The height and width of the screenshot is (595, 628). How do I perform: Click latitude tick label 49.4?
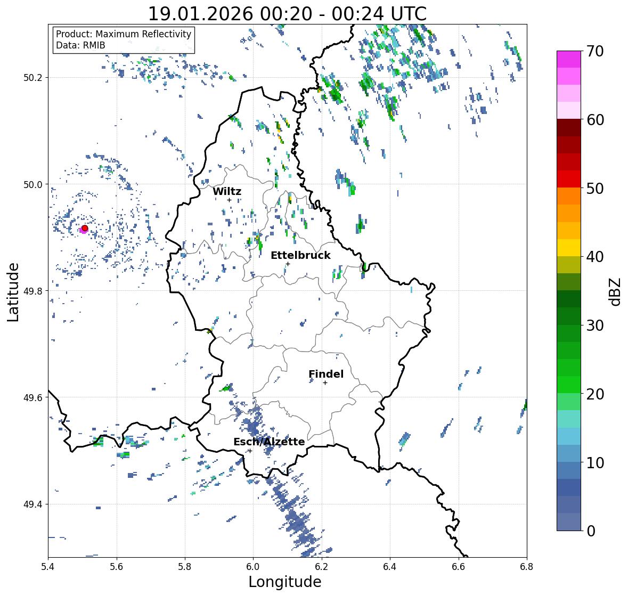click(x=33, y=504)
